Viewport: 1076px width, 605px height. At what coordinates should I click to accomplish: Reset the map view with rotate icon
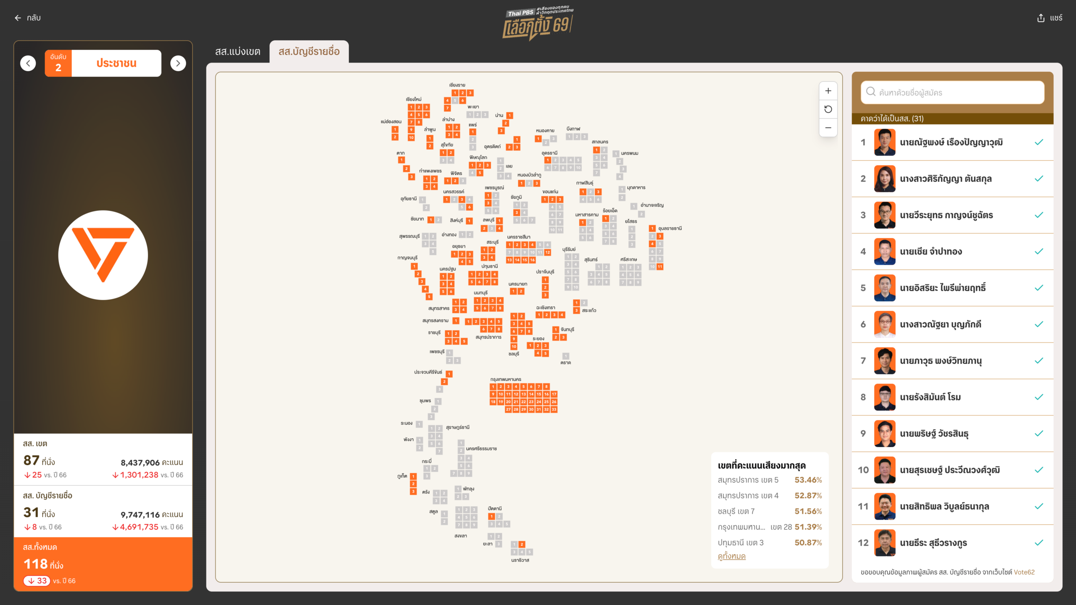click(828, 109)
